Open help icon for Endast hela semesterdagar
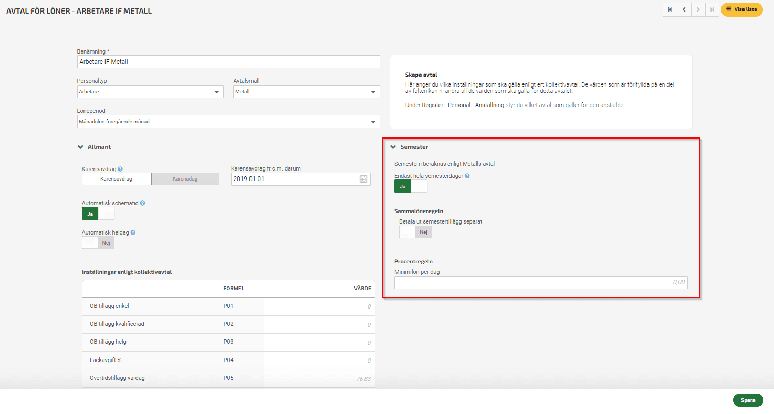This screenshot has width=774, height=414. tap(467, 176)
